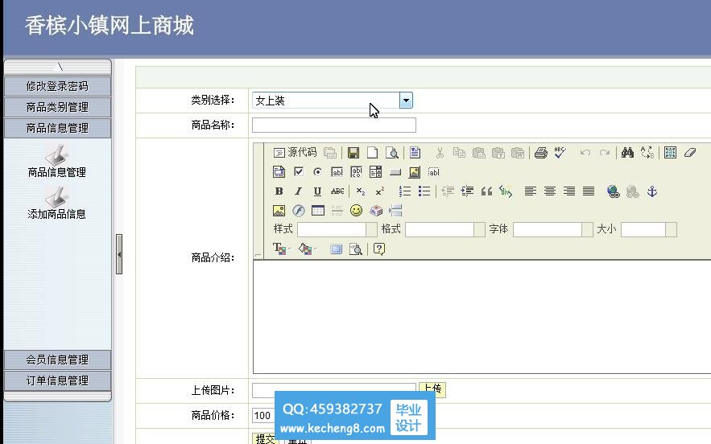This screenshot has height=444, width=711.
Task: Insert a page break
Action: click(395, 211)
